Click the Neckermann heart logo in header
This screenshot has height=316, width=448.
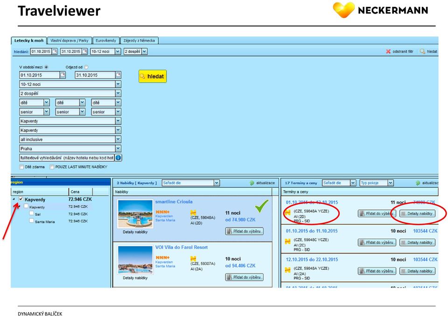point(344,9)
